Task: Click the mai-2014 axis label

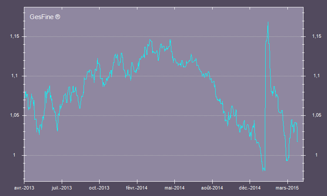Action: point(174,188)
